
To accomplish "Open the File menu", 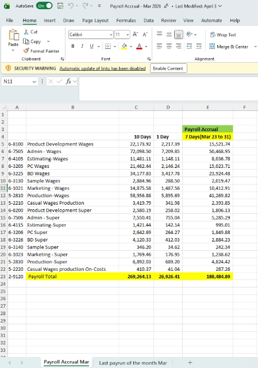I will (10, 21).
